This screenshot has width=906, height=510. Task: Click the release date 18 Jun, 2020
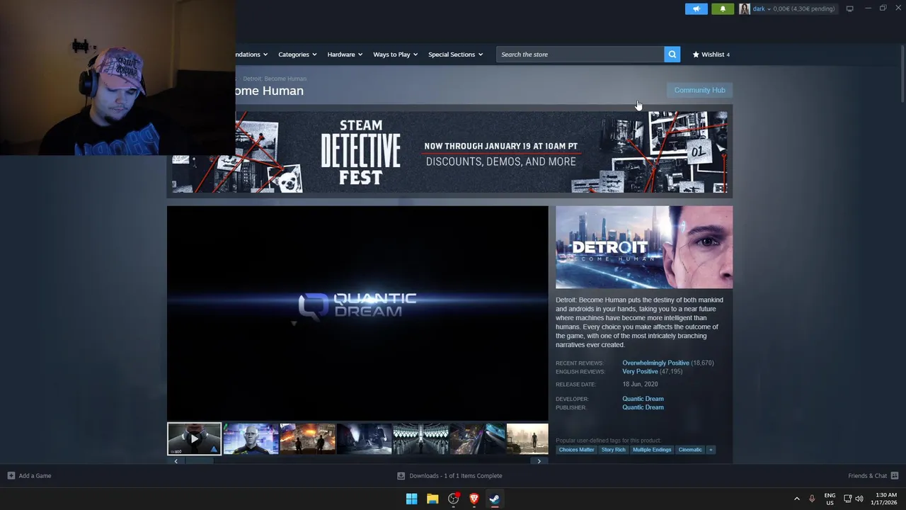[x=640, y=384]
